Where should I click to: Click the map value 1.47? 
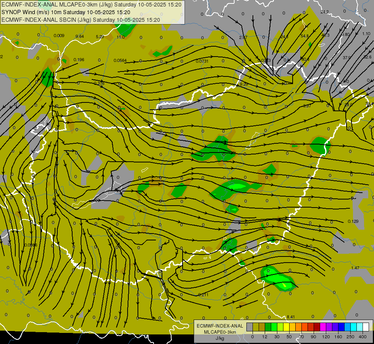[355, 268]
